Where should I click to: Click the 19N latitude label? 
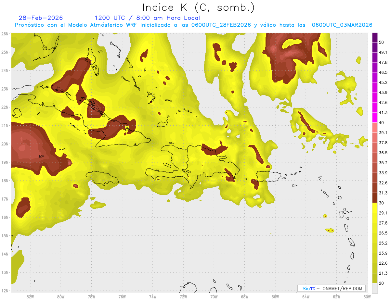[5, 162]
